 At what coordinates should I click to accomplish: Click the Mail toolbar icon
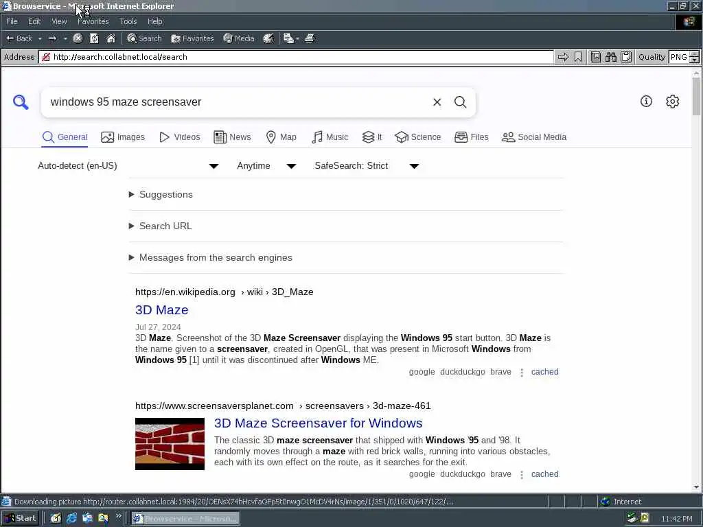click(x=288, y=38)
